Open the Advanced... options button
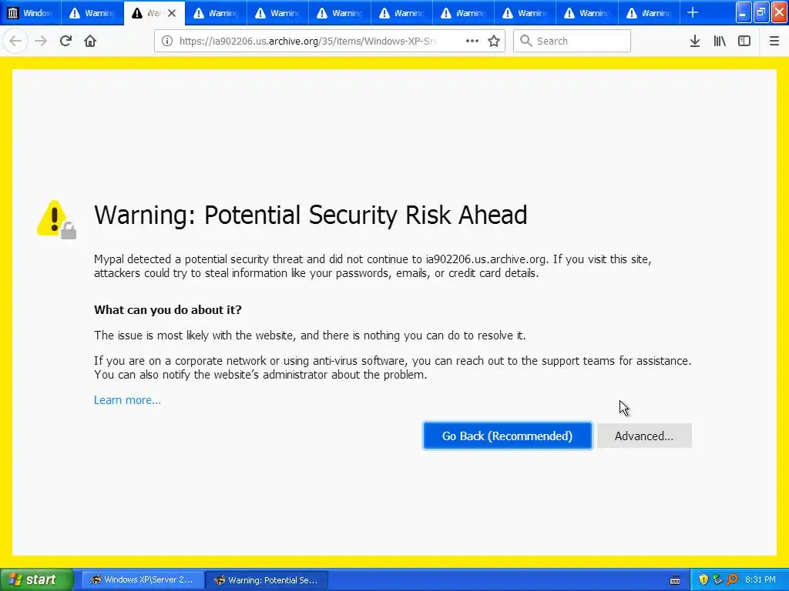 point(644,436)
